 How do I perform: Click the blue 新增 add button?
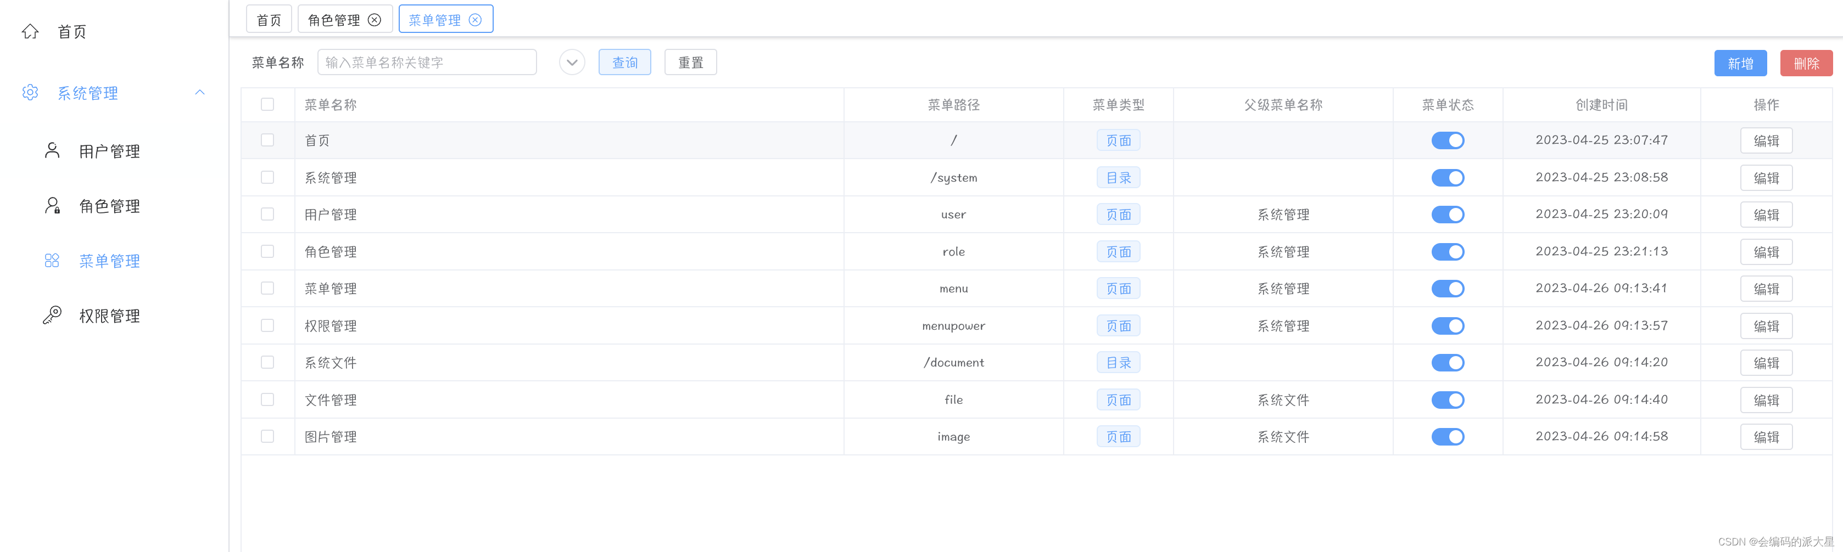[1740, 63]
